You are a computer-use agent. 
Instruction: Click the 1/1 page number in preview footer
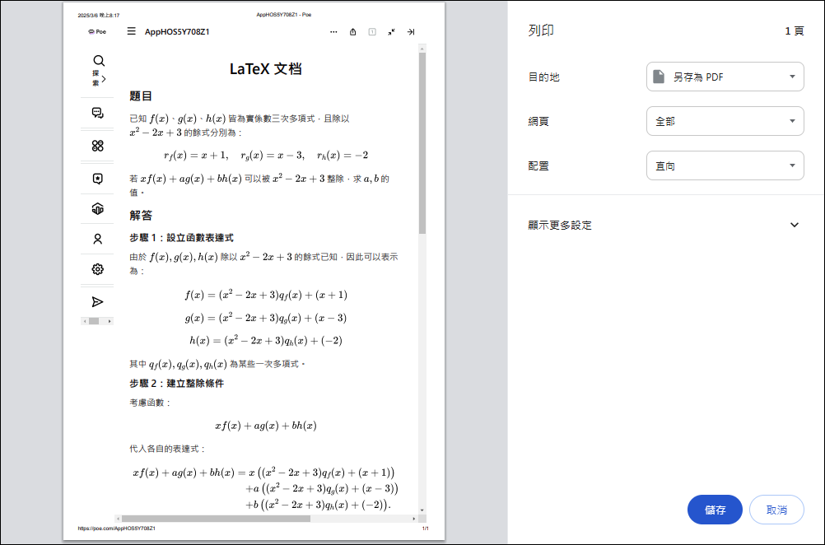[x=425, y=529]
